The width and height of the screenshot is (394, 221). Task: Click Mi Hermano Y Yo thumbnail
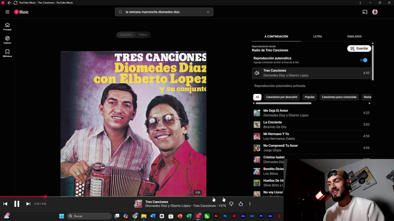(x=257, y=136)
